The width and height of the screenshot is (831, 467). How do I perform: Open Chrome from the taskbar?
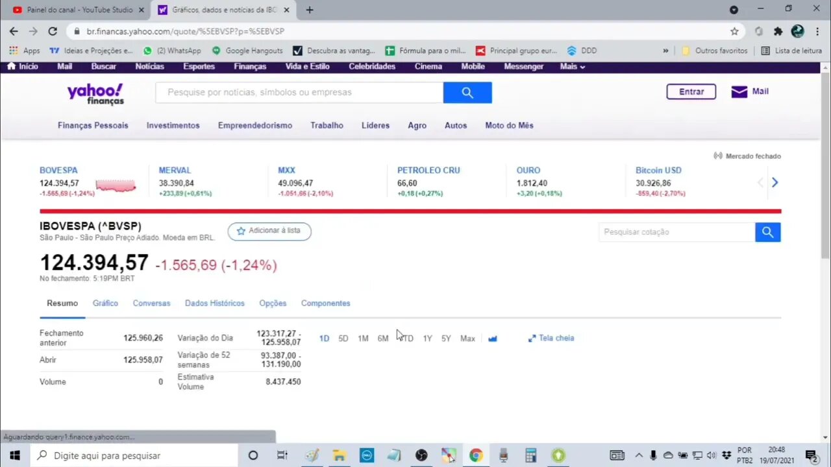(476, 455)
